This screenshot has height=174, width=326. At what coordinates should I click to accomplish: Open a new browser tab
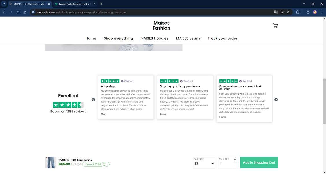coord(101,4)
